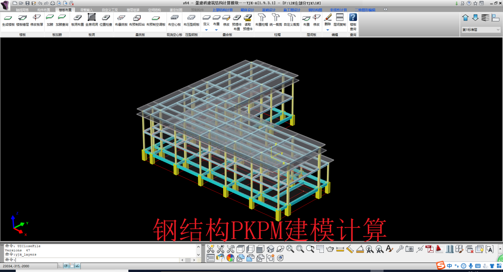Click the 层间复制 inter-floor copy tool
The width and height of the screenshot is (503, 272).
339,20
